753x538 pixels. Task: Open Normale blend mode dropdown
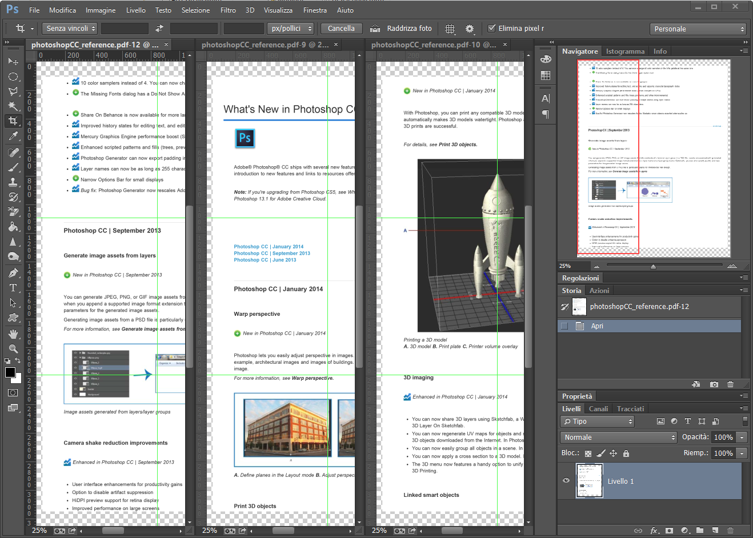pyautogui.click(x=619, y=437)
